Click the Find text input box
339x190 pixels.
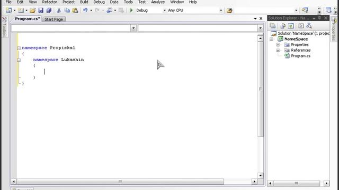pyautogui.click(x=264, y=11)
